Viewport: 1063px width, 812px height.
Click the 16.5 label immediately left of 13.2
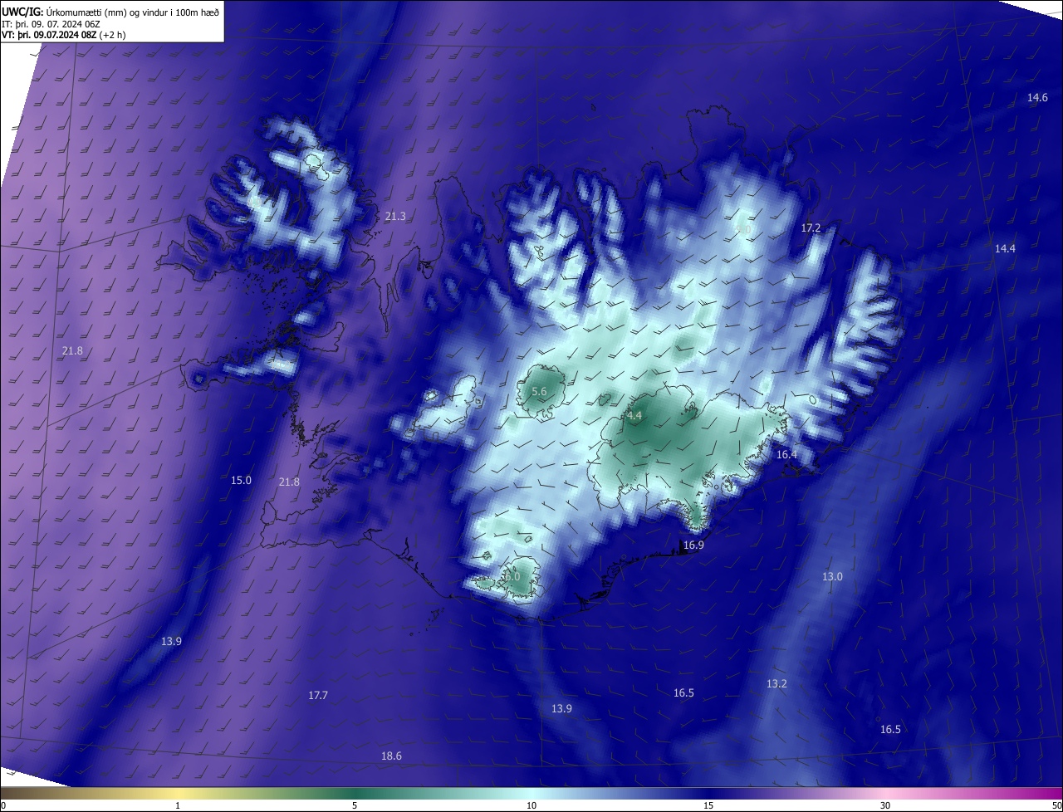point(683,693)
